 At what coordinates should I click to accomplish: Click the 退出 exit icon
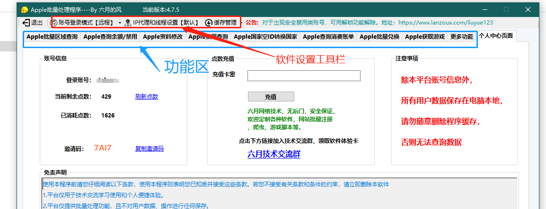(26, 23)
